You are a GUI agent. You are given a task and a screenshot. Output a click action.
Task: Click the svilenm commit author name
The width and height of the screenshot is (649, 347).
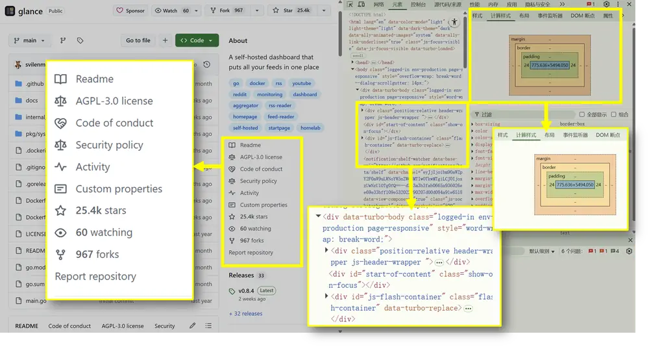35,64
